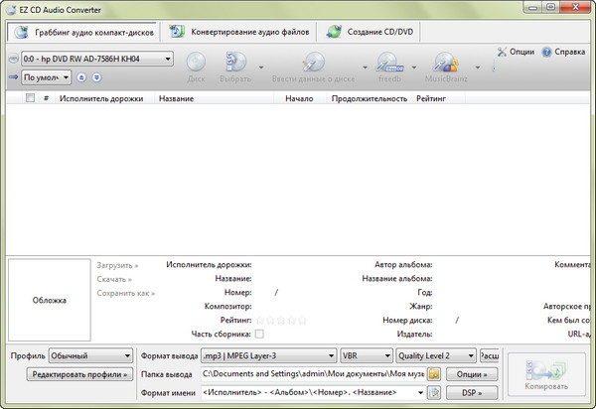Click the Обложка cover art box
The width and height of the screenshot is (596, 409).
50,300
